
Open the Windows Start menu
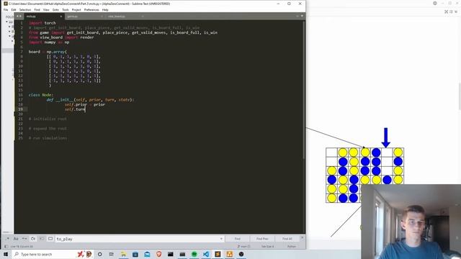coord(6,254)
